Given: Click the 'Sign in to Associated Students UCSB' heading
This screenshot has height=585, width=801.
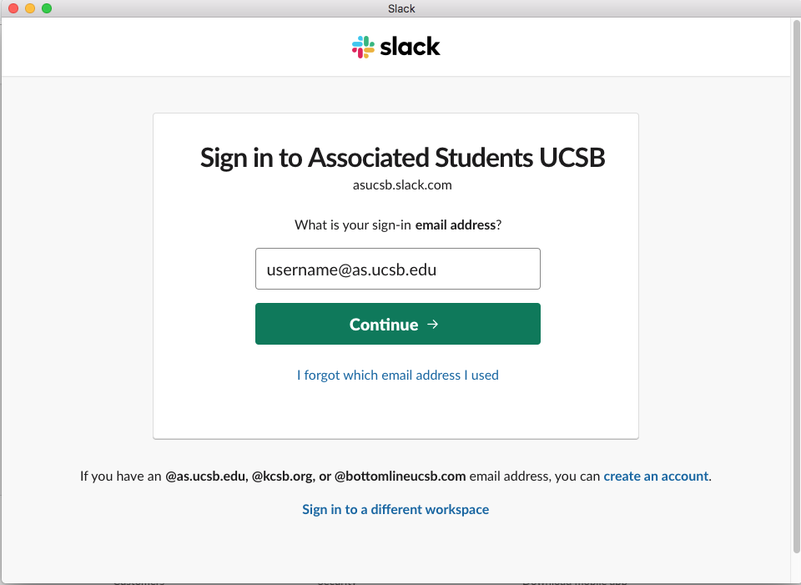Looking at the screenshot, I should coord(402,158).
